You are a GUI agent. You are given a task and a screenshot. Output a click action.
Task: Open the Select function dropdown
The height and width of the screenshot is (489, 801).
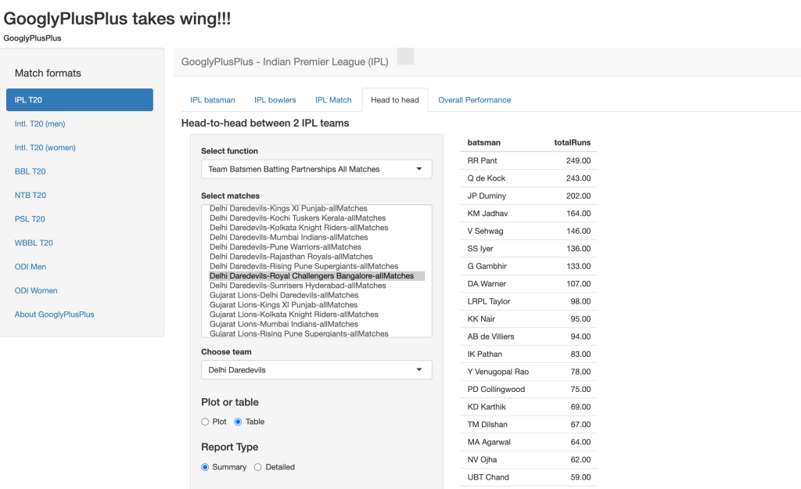pos(316,169)
